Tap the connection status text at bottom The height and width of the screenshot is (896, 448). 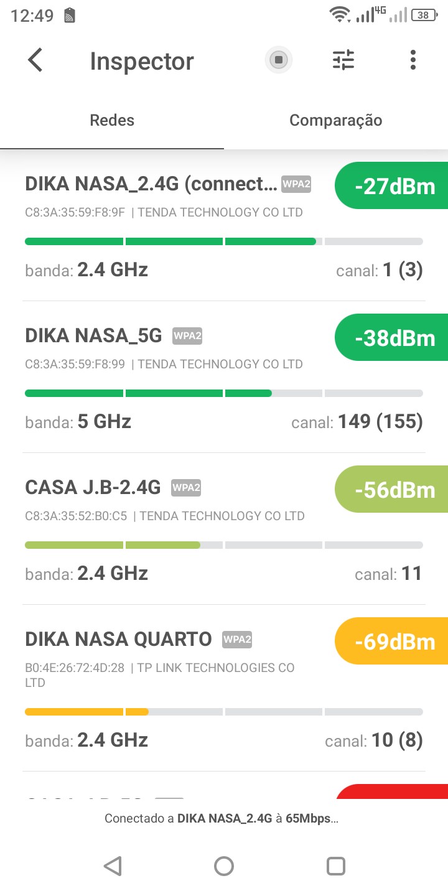click(x=222, y=819)
